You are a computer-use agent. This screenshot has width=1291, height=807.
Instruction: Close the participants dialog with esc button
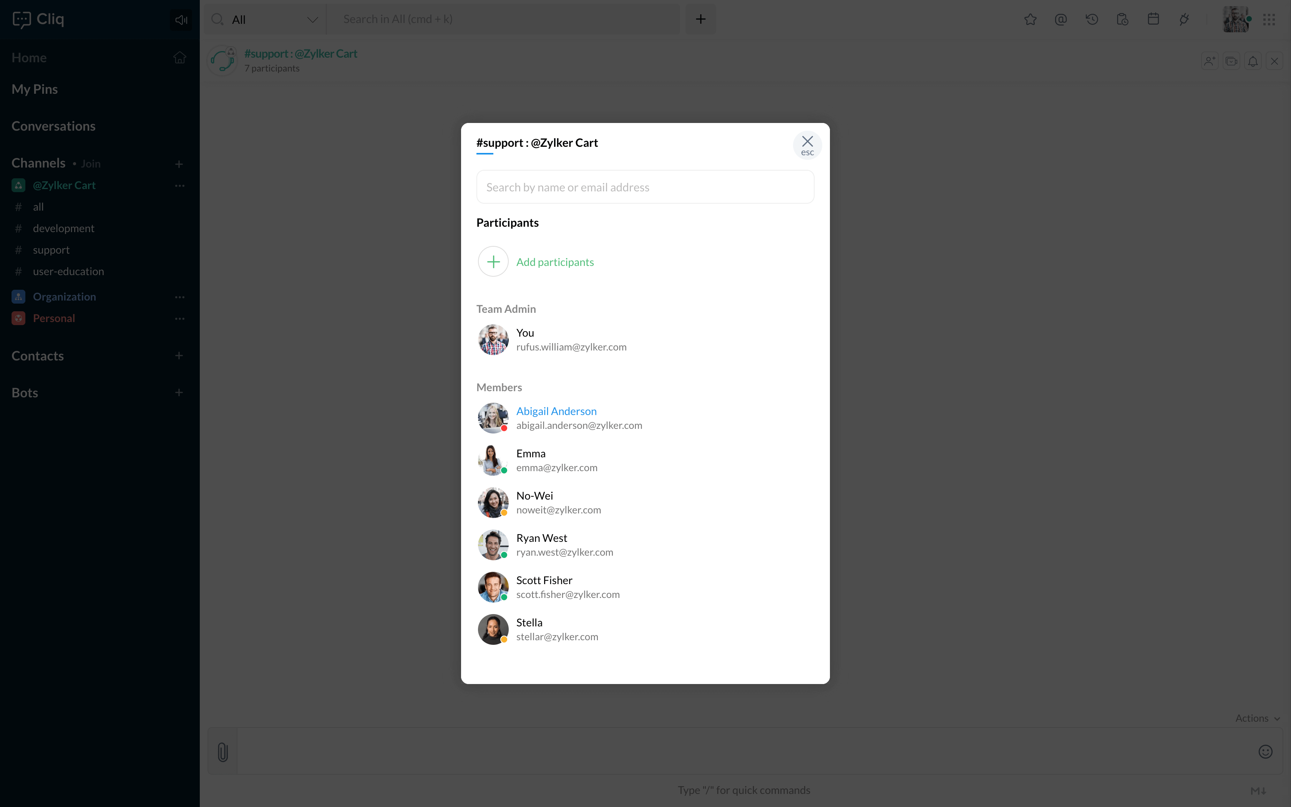point(807,145)
